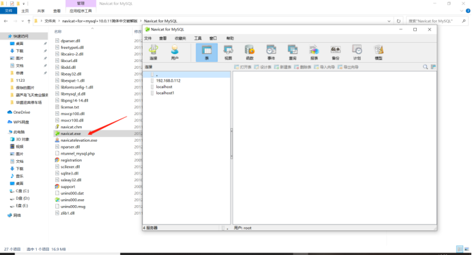The image size is (472, 255).
Task: Open Explorer's 应用程序工具 ribbon tab
Action: pyautogui.click(x=80, y=11)
